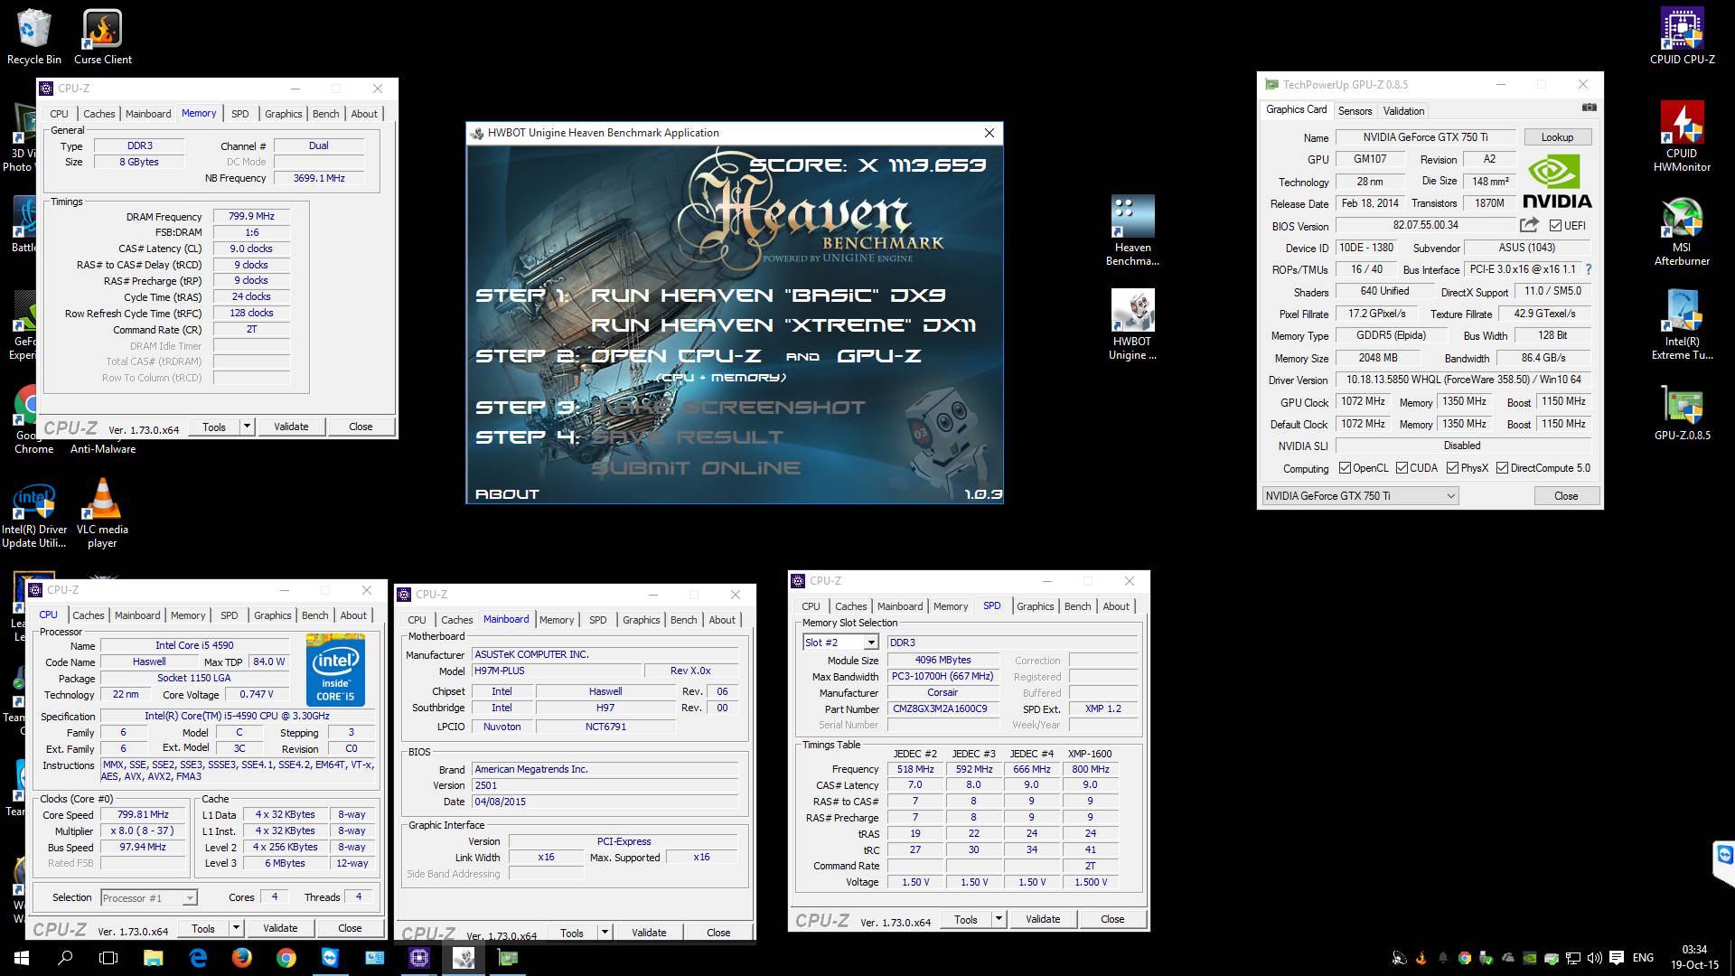Image resolution: width=1735 pixels, height=976 pixels.
Task: Open the CPUID HWMonitor desktop icon
Action: (1682, 136)
